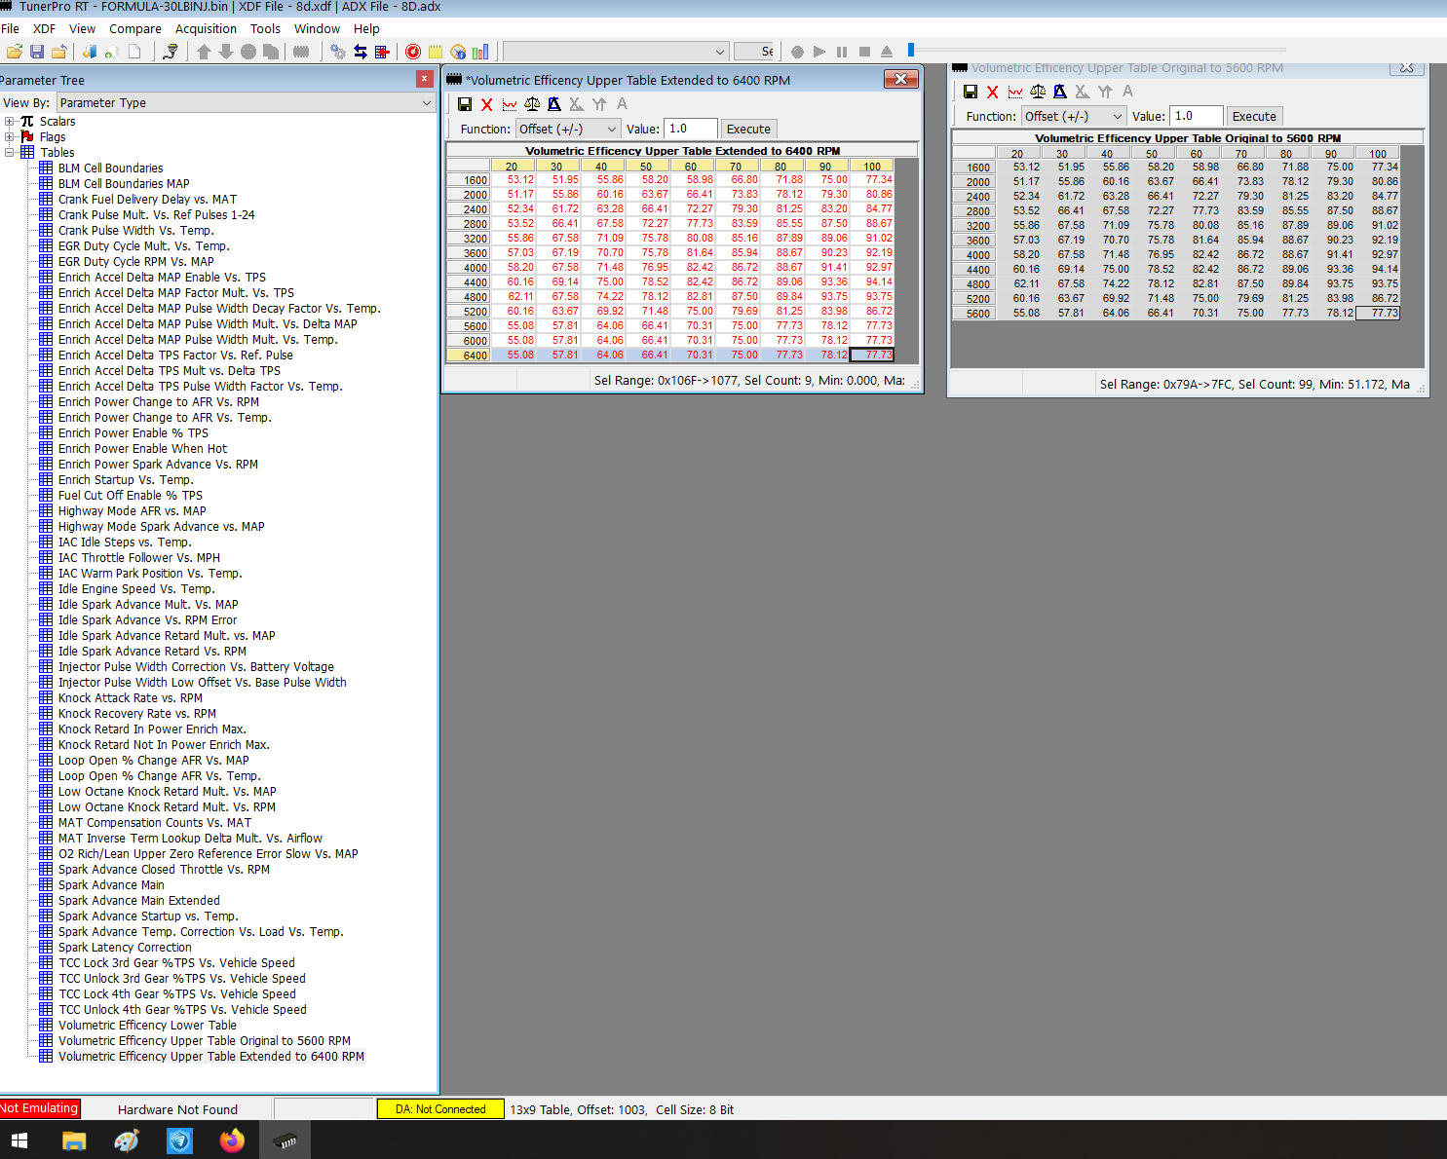Click balance scales compare icon in Extended table
Image resolution: width=1447 pixels, height=1159 pixels.
[x=532, y=104]
